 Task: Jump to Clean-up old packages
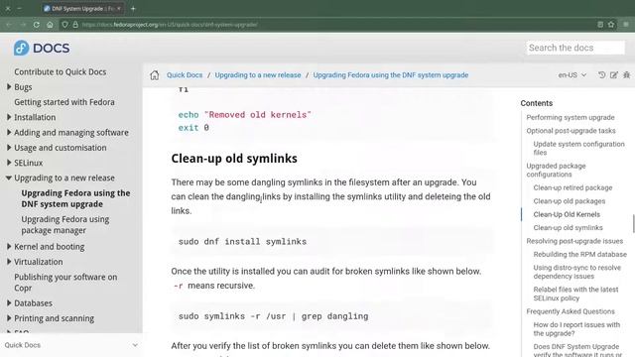pyautogui.click(x=569, y=201)
